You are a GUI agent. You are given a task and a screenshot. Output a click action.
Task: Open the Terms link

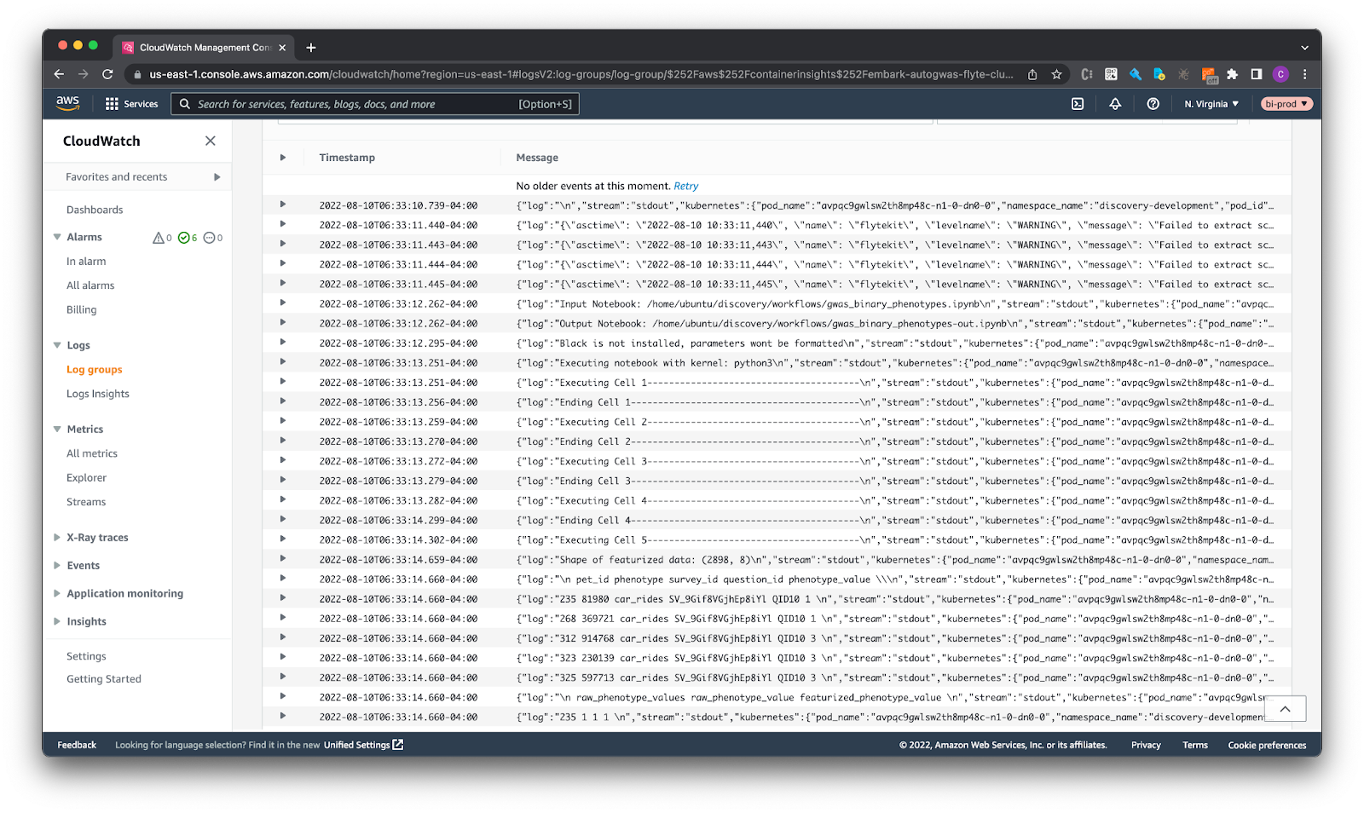(x=1195, y=745)
